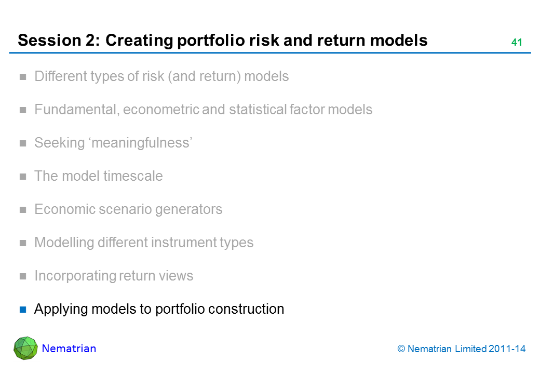
Task: Choose 'The model timescale' agenda item
Action: 98,176
